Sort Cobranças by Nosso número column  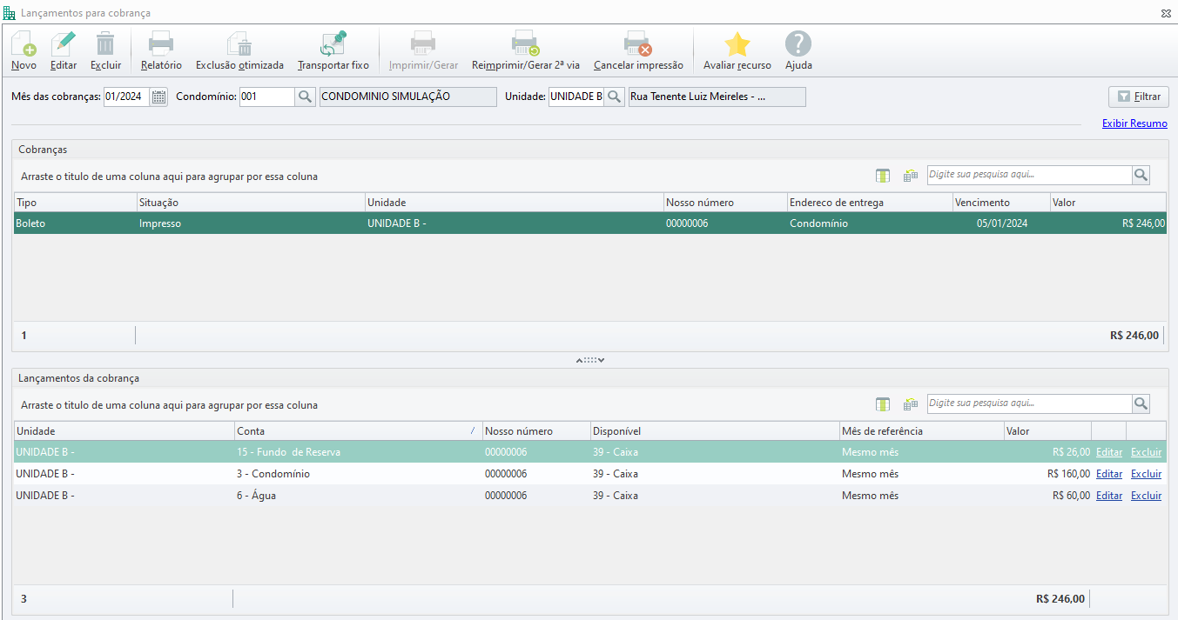(x=725, y=203)
